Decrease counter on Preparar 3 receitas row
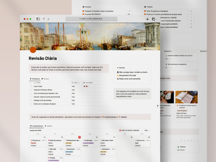 tap(126, 11)
